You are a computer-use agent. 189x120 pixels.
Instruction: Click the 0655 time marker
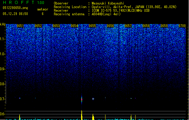(x=92, y=26)
